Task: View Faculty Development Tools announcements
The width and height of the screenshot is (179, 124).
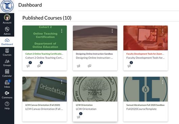Action: [129, 66]
